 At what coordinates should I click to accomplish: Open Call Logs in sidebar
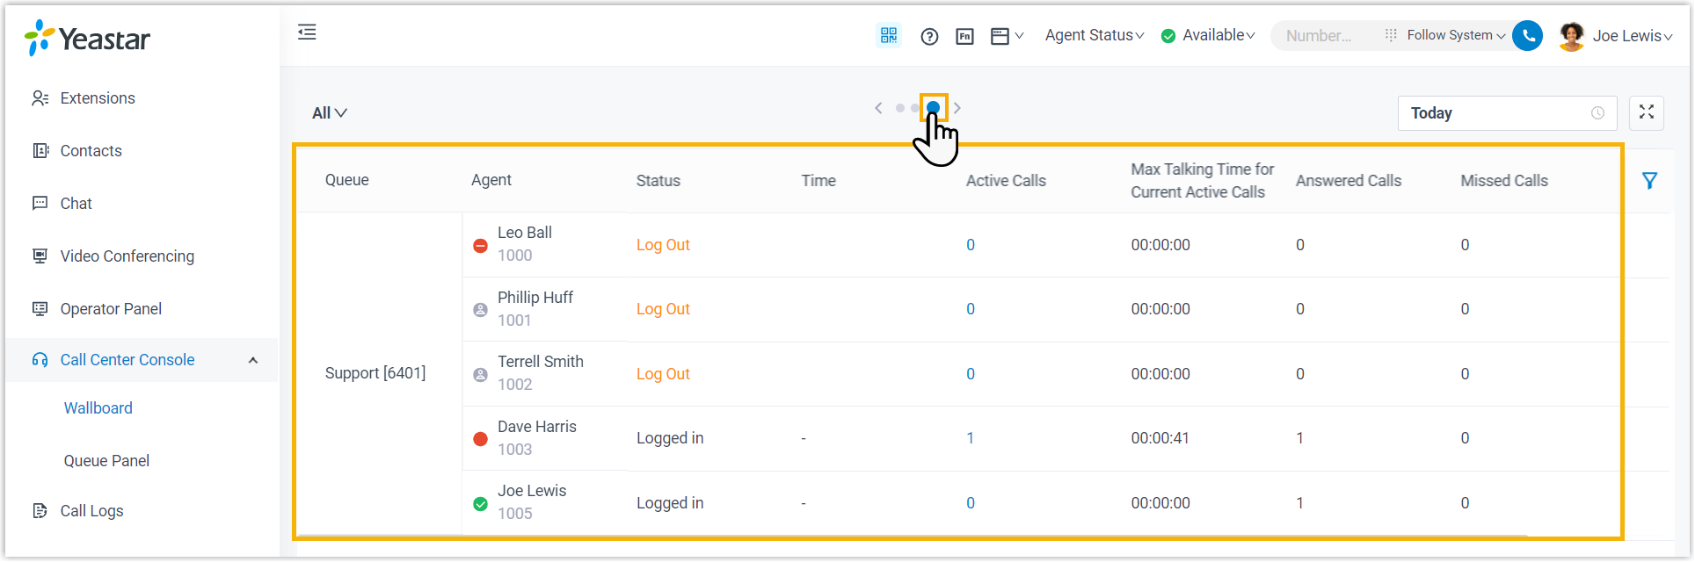(x=91, y=511)
